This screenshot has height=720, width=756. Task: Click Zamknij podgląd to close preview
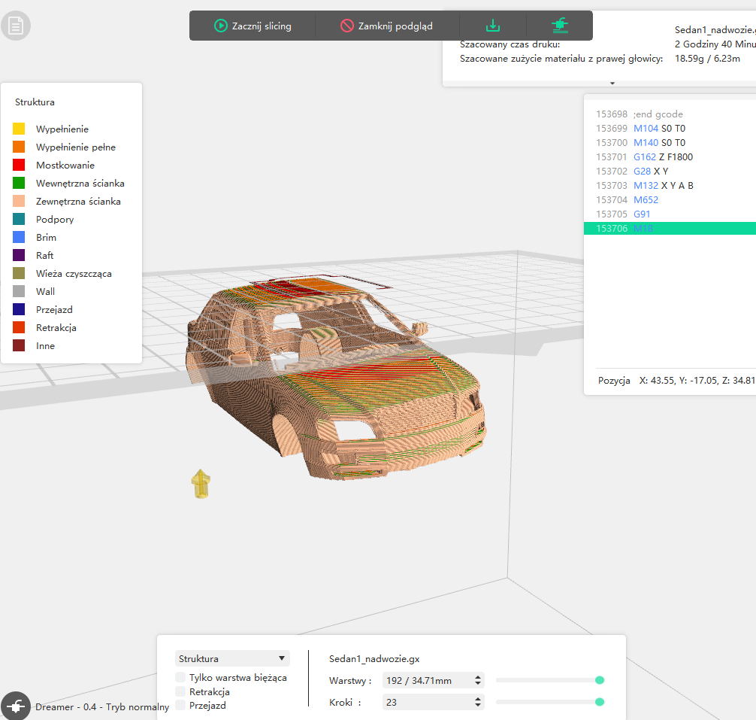[x=386, y=26]
